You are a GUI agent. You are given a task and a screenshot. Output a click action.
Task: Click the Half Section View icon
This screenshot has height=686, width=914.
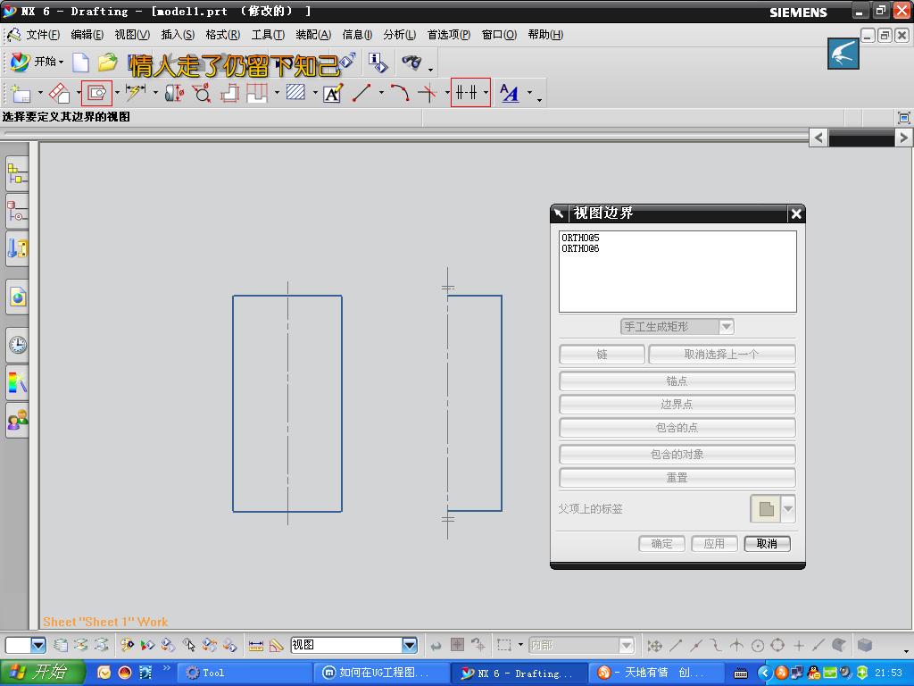(x=257, y=93)
